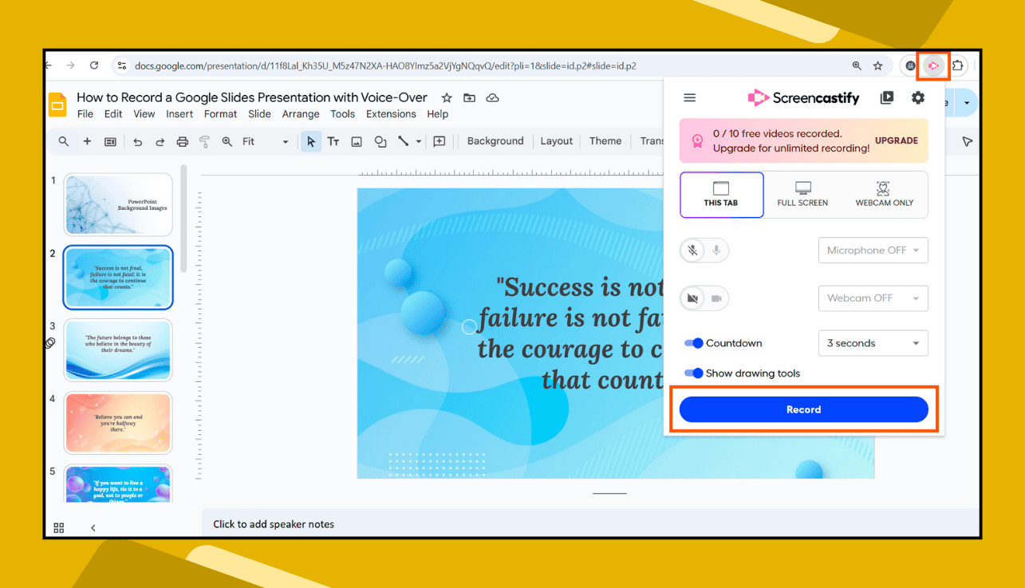This screenshot has width=1025, height=588.
Task: Select the Paint format tool
Action: pyautogui.click(x=206, y=141)
